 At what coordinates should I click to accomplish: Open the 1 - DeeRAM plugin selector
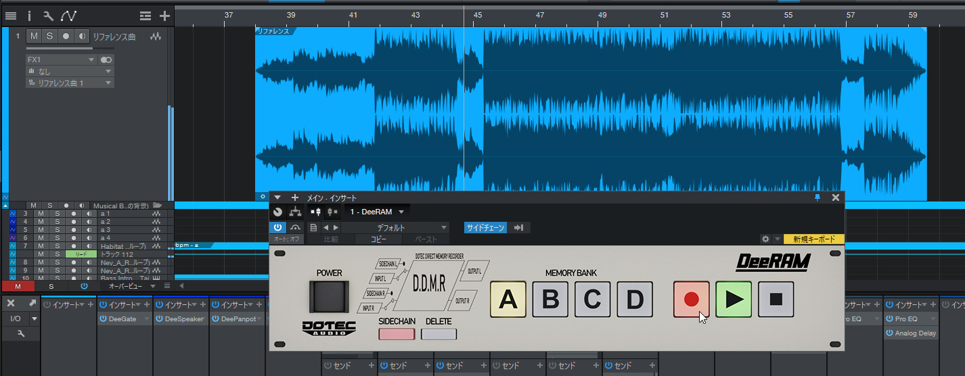377,212
